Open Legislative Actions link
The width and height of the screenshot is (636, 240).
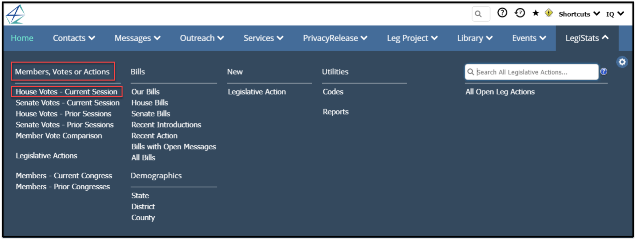pos(47,155)
